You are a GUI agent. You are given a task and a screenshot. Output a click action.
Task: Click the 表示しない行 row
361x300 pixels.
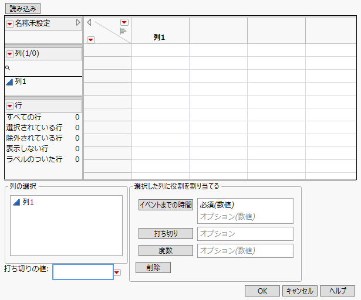43,149
